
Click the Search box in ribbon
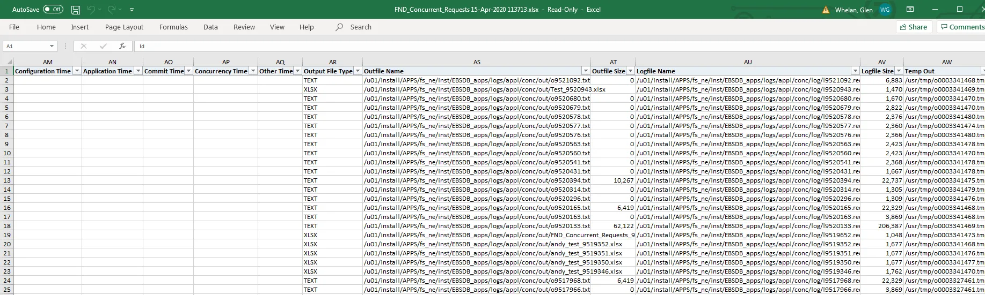360,27
